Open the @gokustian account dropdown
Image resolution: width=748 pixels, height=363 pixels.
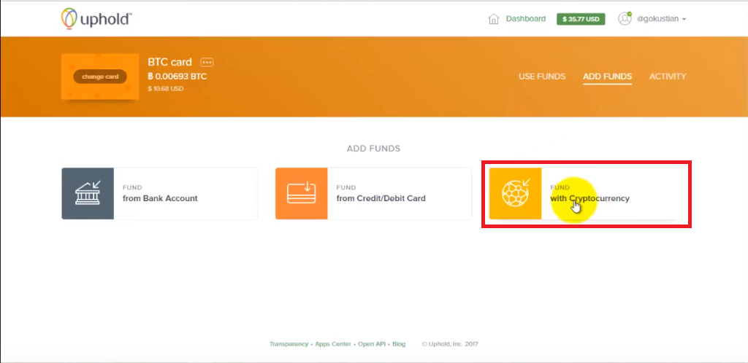(x=661, y=19)
